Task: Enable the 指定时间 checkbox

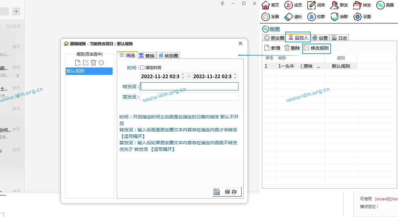Action: pyautogui.click(x=142, y=68)
